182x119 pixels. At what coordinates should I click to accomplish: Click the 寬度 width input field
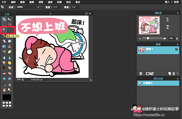coord(57,7)
